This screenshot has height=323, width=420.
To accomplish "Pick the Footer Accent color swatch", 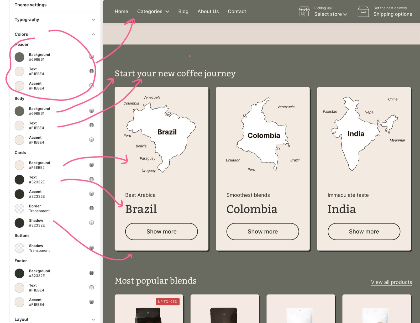I will coord(19,302).
